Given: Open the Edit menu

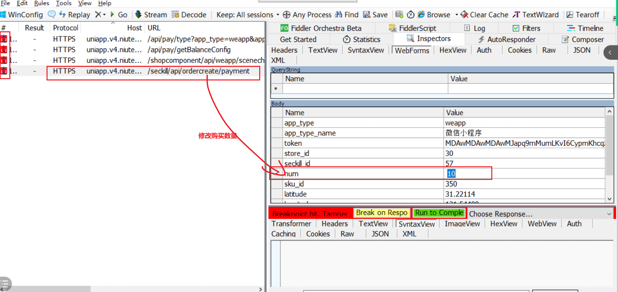Looking at the screenshot, I should [x=22, y=3].
